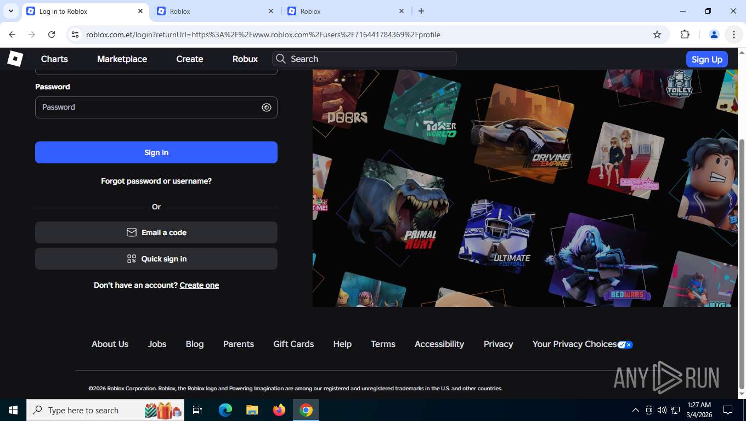
Task: Open the Accessibility footer link
Action: (439, 344)
